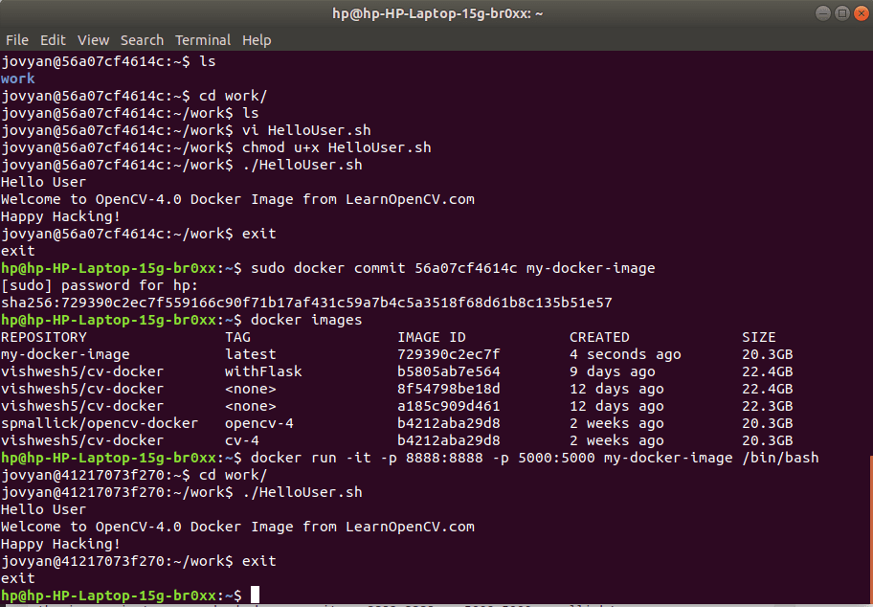Click the jovyan@41217073f270 'cd work/' line
Viewport: 873px width, 607px height.
134,476
